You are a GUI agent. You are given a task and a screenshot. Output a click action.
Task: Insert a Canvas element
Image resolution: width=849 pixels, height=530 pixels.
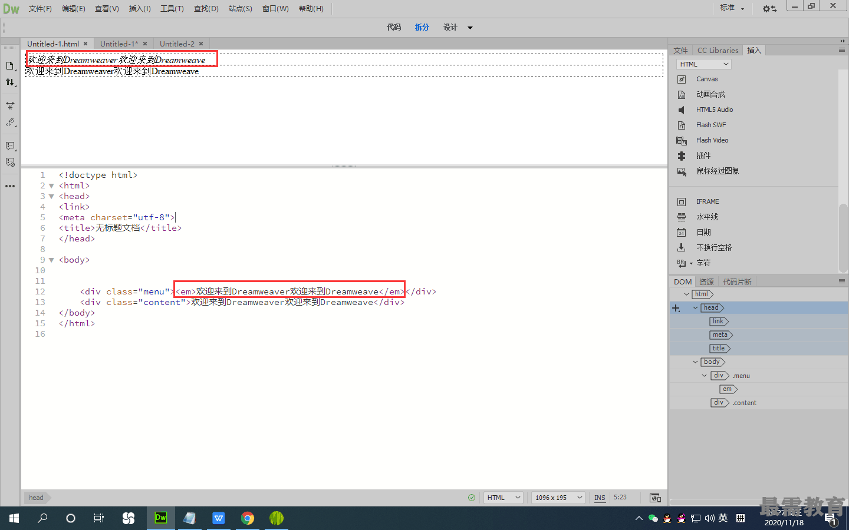pos(706,79)
